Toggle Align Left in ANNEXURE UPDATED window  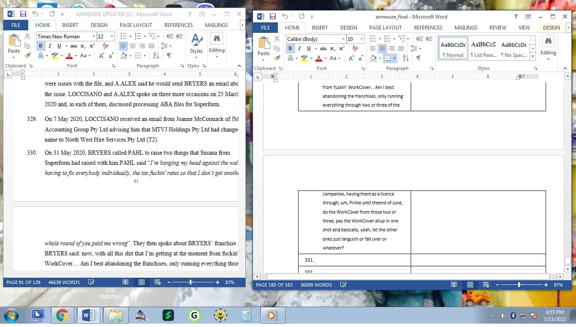pos(124,46)
